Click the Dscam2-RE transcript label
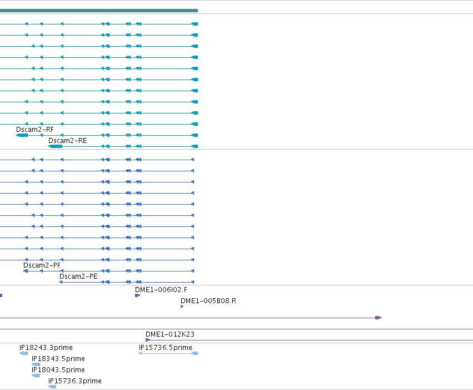This screenshot has height=390, width=473. [68, 141]
